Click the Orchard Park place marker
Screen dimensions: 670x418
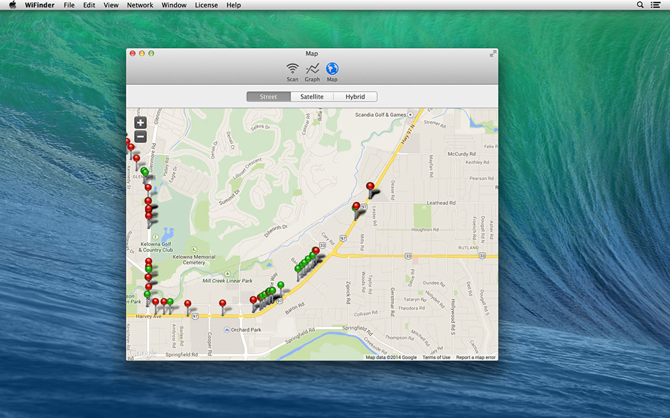pyautogui.click(x=227, y=330)
